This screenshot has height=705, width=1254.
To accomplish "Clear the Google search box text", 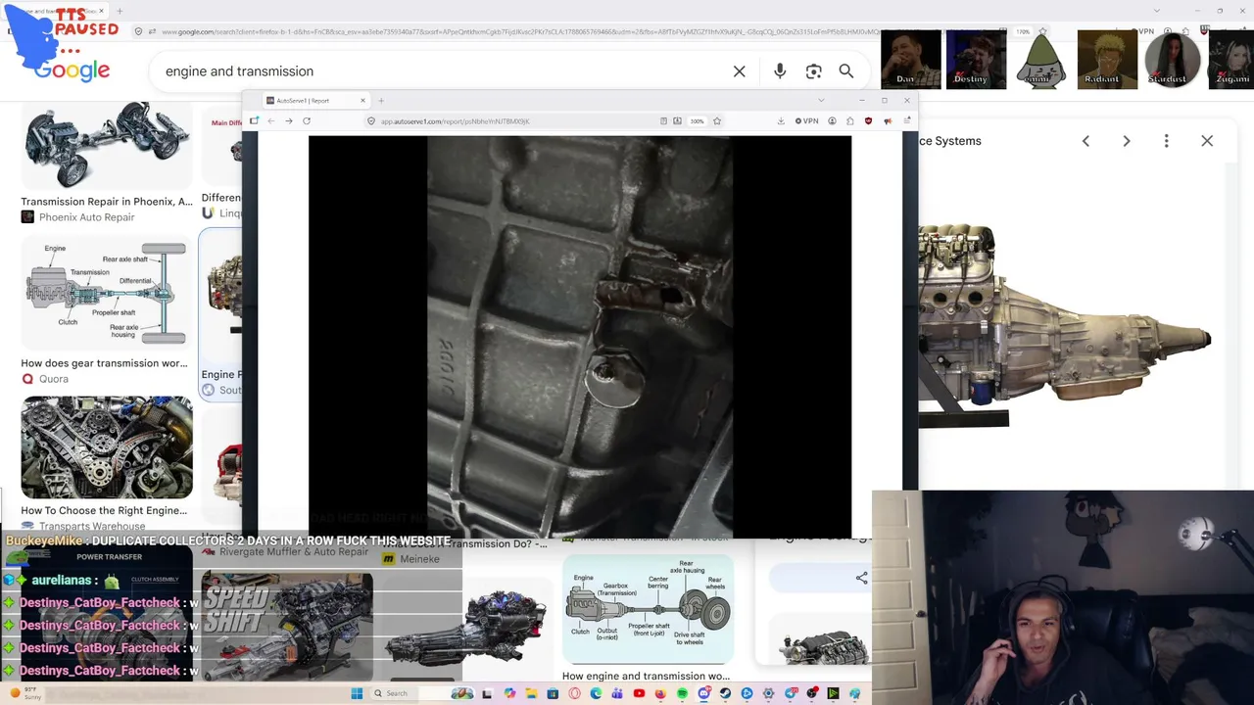I will [x=740, y=71].
